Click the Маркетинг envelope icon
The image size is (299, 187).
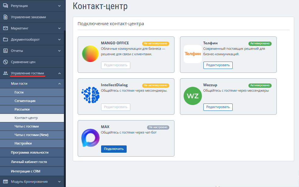pyautogui.click(x=5, y=28)
